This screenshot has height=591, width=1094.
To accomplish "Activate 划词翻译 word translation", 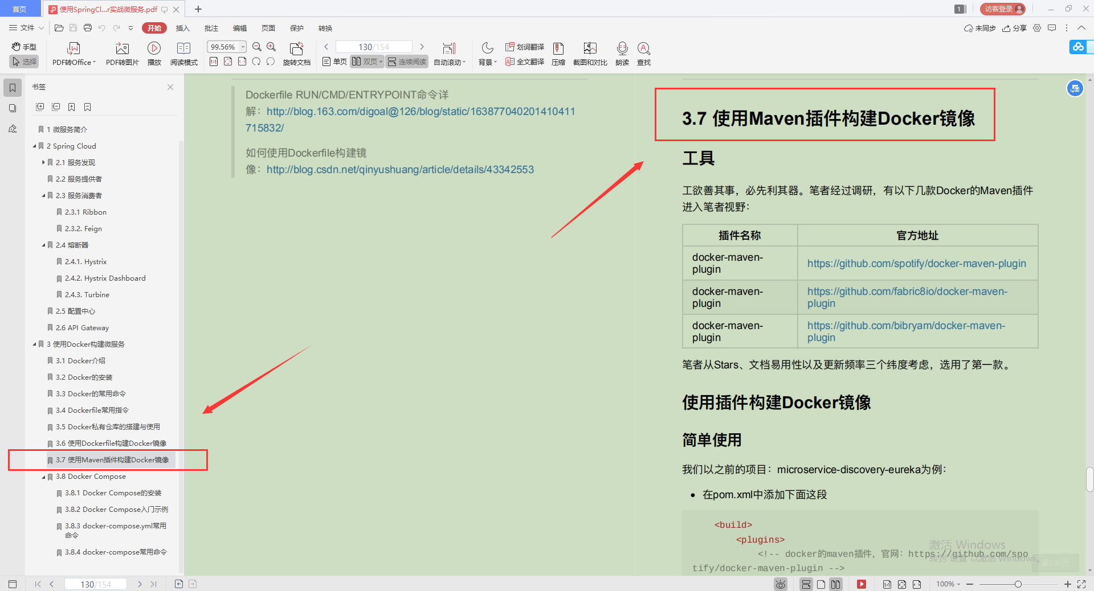I will [x=524, y=47].
